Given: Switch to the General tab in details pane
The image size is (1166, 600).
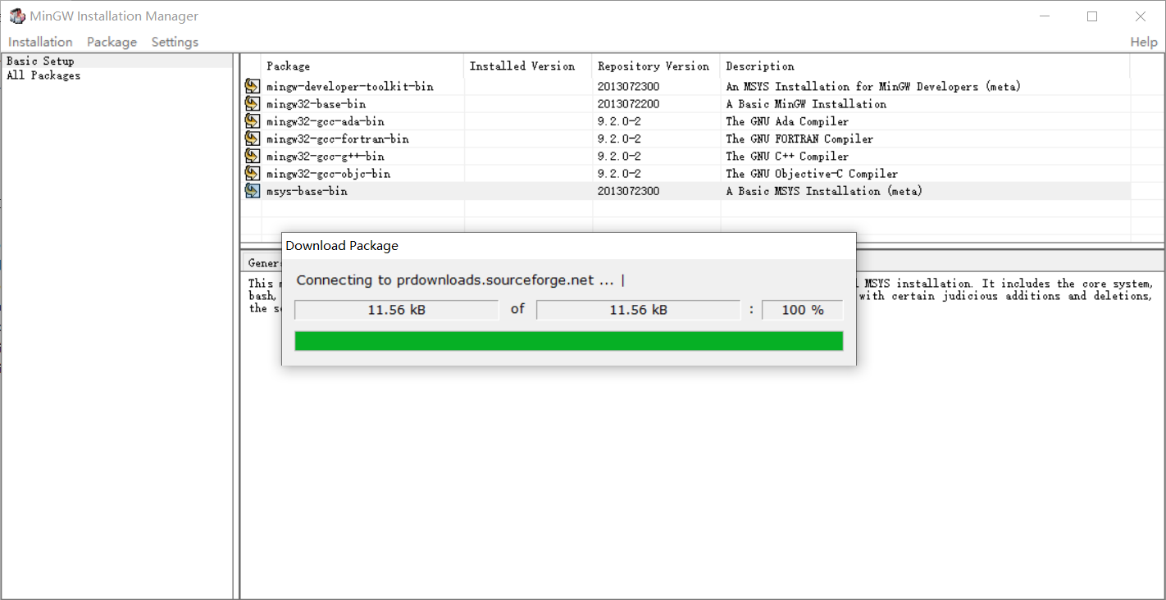Looking at the screenshot, I should [264, 263].
